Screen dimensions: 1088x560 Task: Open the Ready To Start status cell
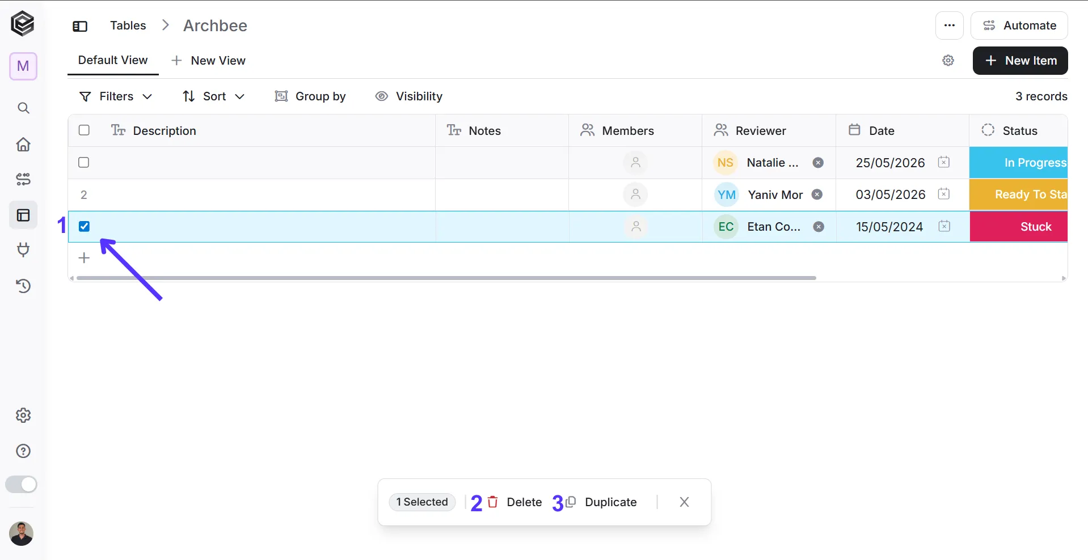pyautogui.click(x=1019, y=194)
